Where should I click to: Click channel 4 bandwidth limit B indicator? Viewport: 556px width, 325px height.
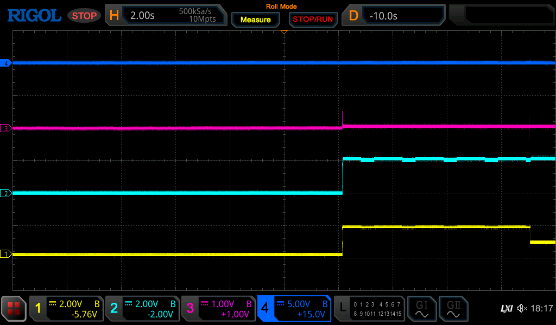(x=325, y=304)
